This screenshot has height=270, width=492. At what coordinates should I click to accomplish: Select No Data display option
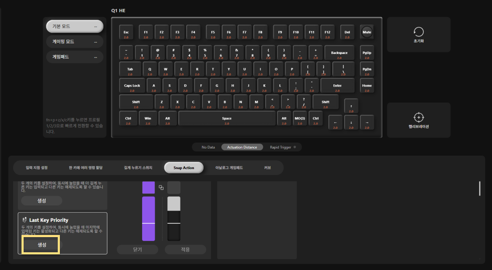pyautogui.click(x=208, y=147)
